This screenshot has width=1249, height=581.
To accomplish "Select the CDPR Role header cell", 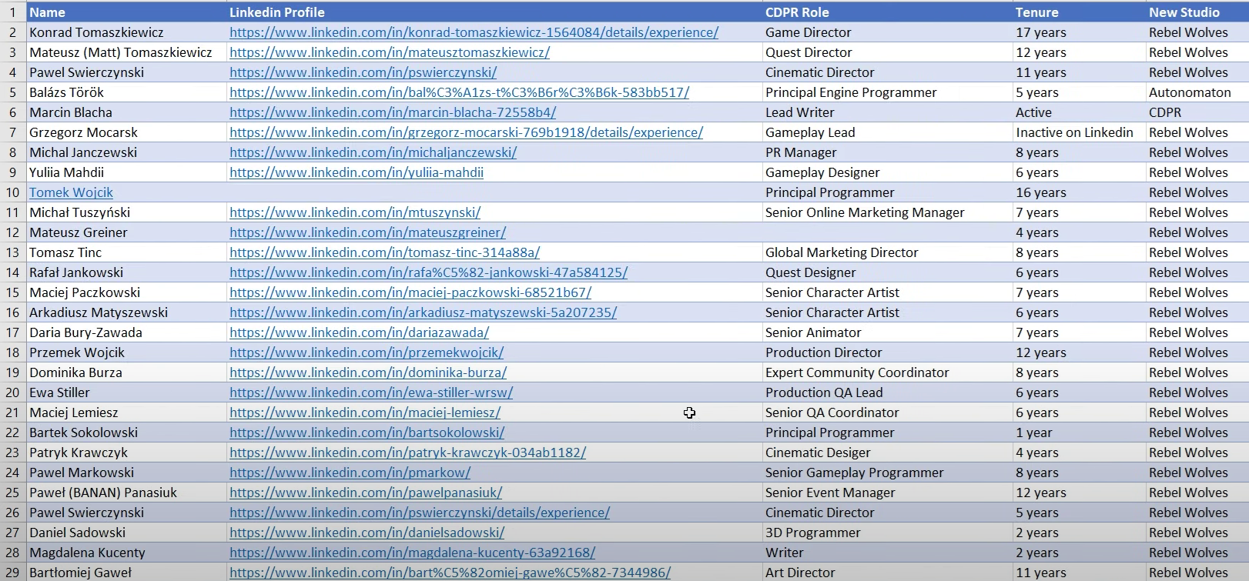I will [x=887, y=12].
